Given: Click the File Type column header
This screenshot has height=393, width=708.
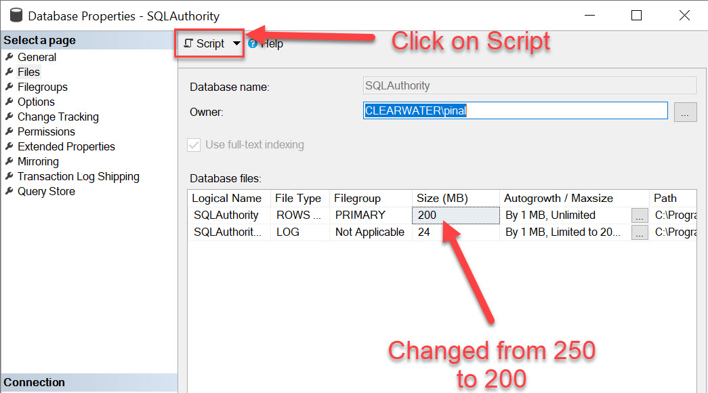Looking at the screenshot, I should [x=300, y=199].
